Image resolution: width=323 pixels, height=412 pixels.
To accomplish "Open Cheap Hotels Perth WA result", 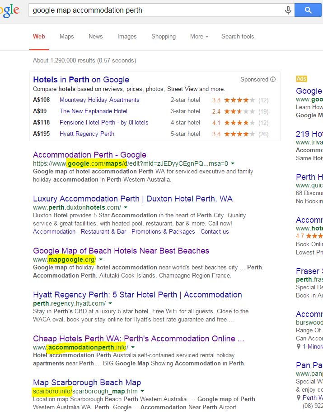I will pos(138,339).
